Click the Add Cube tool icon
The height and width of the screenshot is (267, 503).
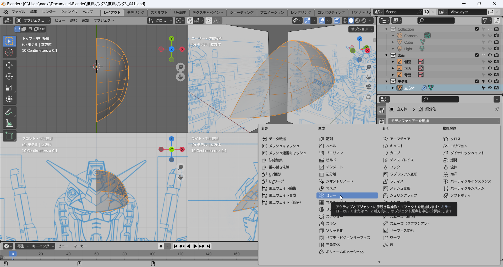(9, 136)
